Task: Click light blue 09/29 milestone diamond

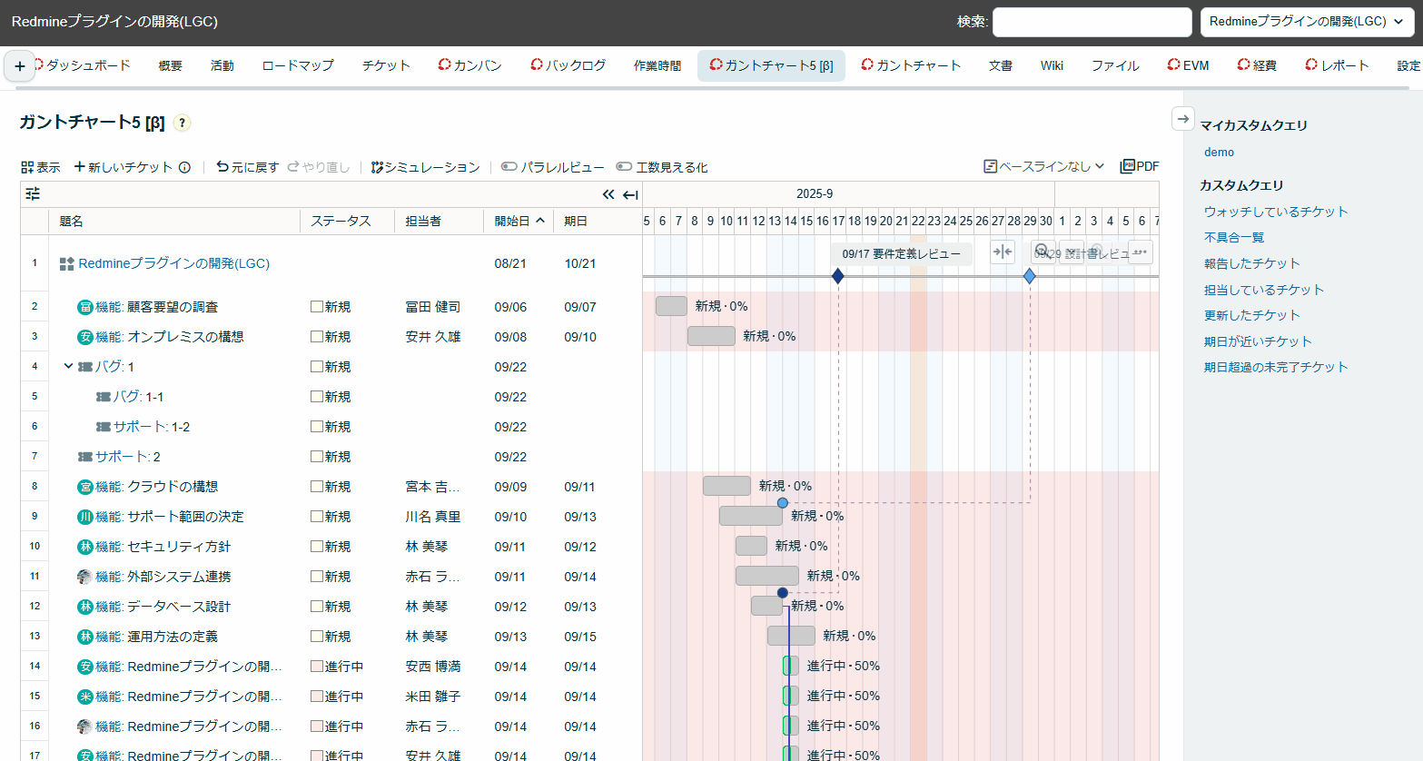Action: click(1030, 276)
